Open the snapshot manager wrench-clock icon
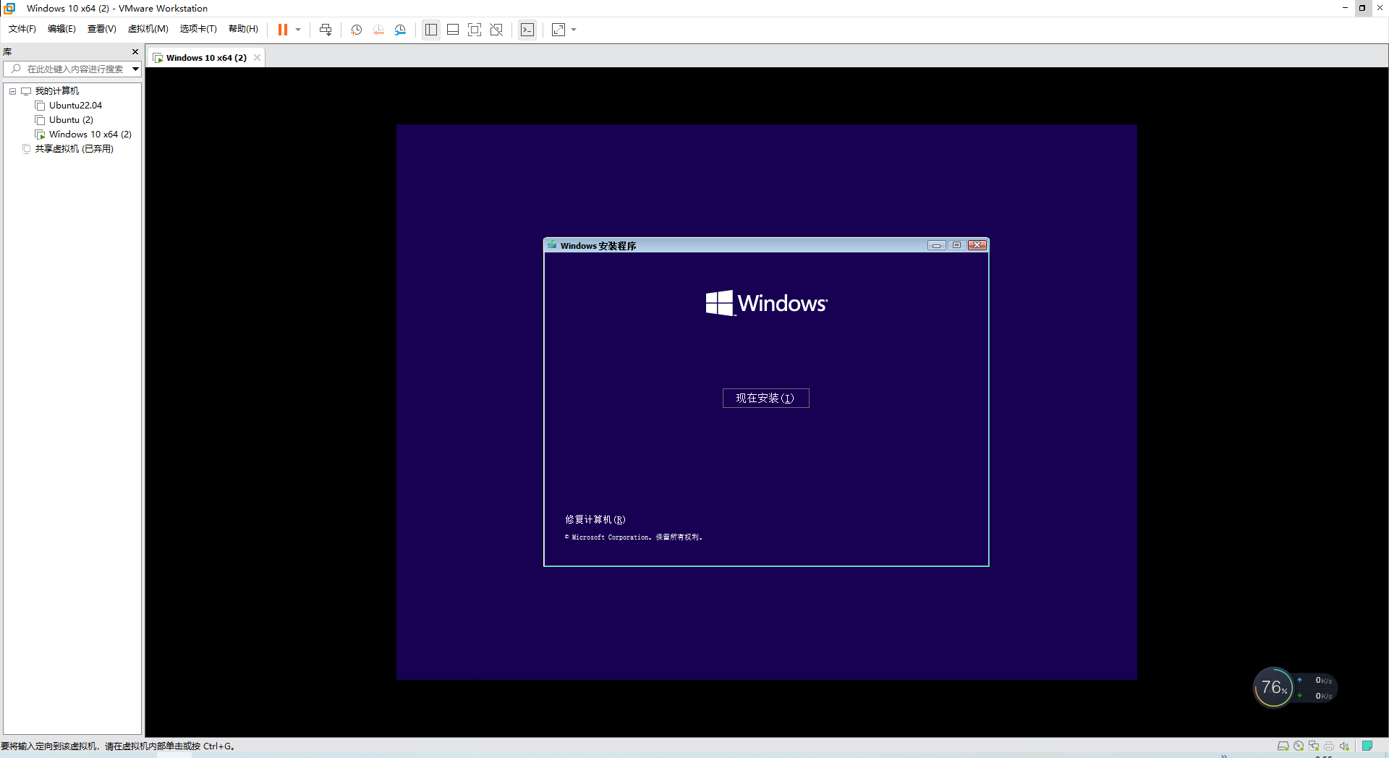 coord(400,30)
